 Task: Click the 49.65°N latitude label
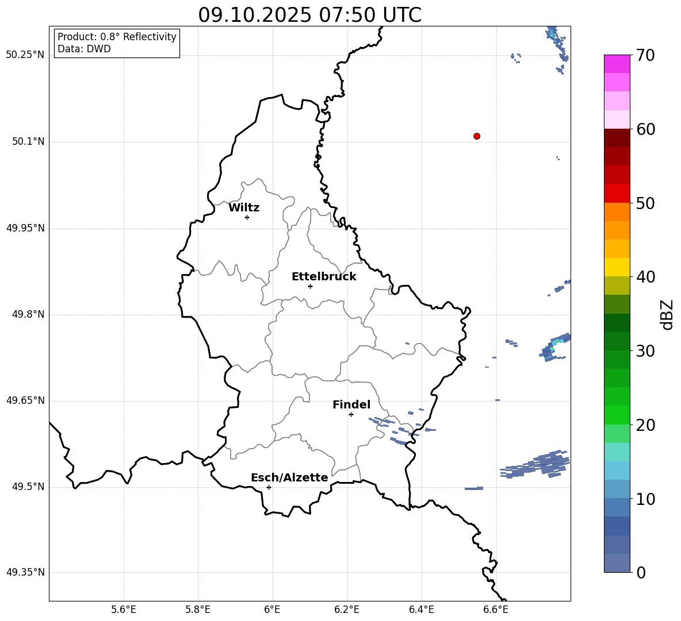click(25, 400)
